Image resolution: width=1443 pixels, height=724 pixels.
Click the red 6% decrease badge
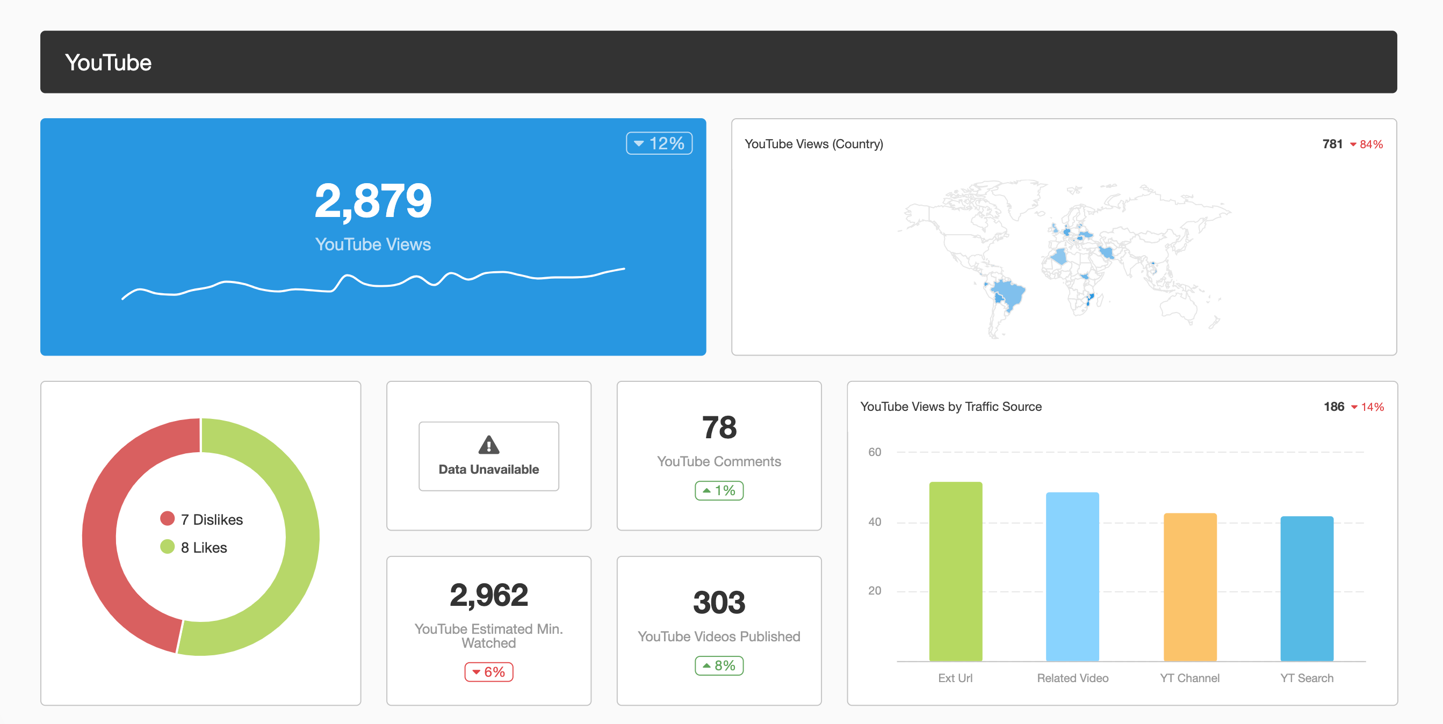[488, 672]
